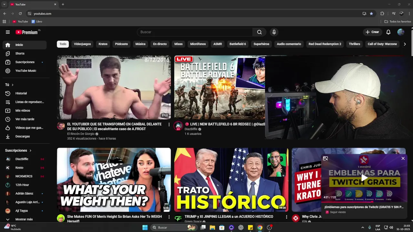This screenshot has height=232, width=413.
Task: Open the notifications bell
Action: [x=388, y=32]
